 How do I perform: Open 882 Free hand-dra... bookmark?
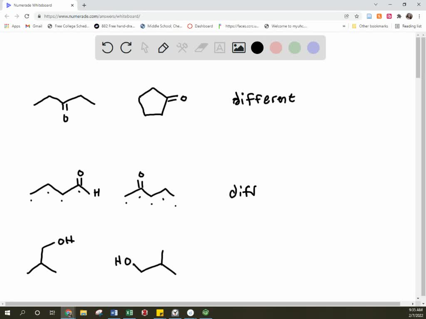[x=115, y=26]
